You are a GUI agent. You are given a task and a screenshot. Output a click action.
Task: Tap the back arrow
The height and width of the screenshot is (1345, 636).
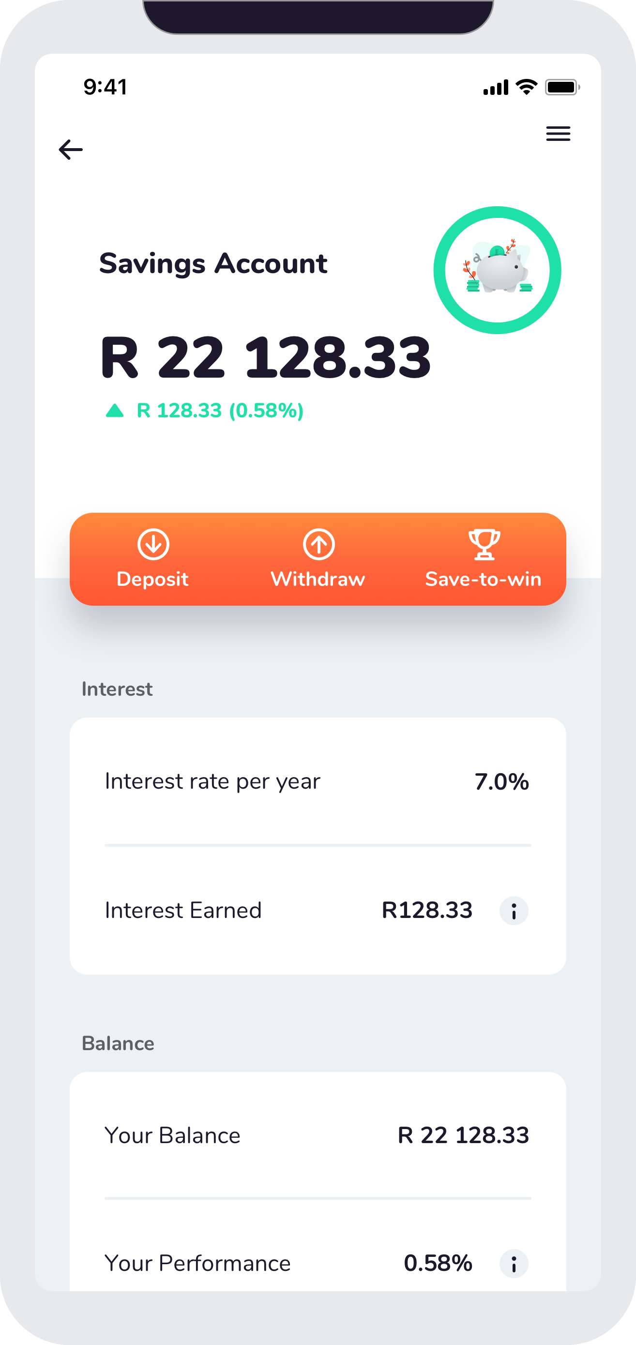pyautogui.click(x=71, y=150)
